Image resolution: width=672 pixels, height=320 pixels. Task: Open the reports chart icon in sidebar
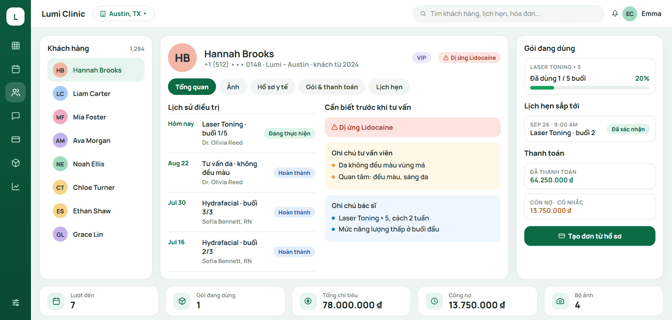coord(16,186)
